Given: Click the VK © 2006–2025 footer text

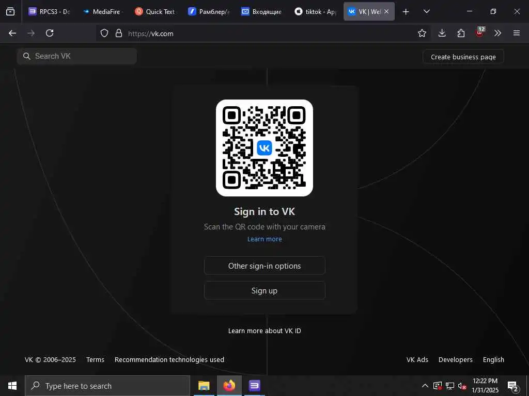Looking at the screenshot, I should tap(50, 359).
